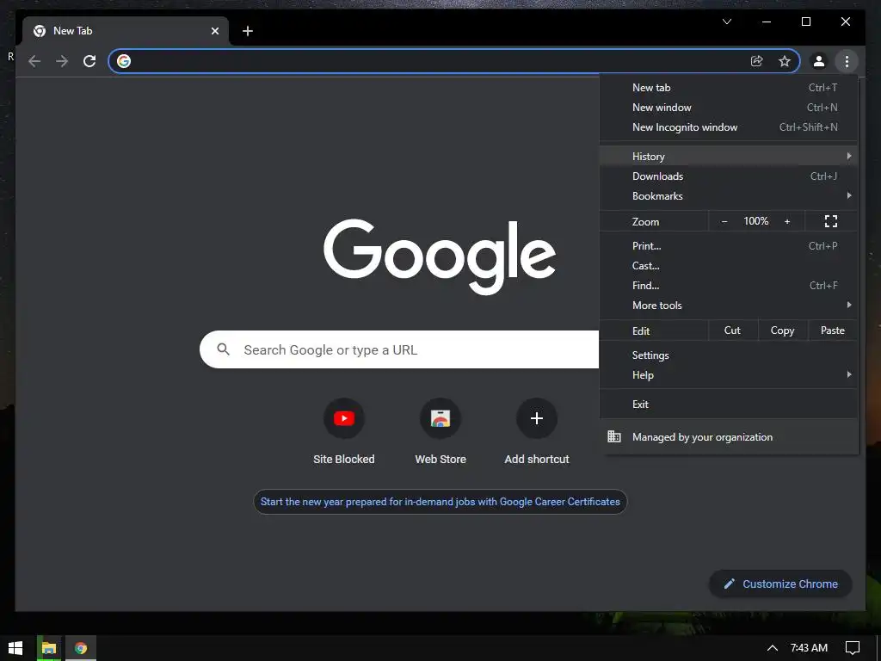This screenshot has width=881, height=661.
Task: Click the three-dot Chrome menu button
Action: coord(847,61)
